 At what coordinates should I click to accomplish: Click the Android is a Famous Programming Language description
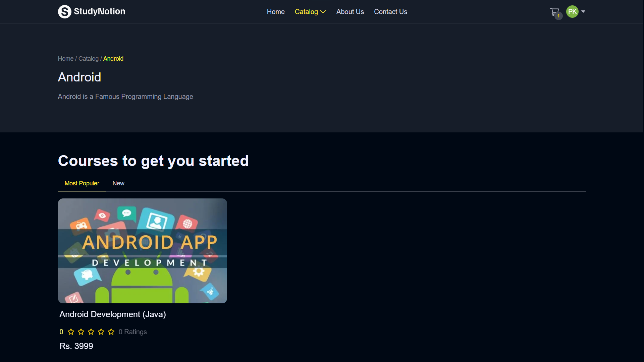(x=125, y=97)
